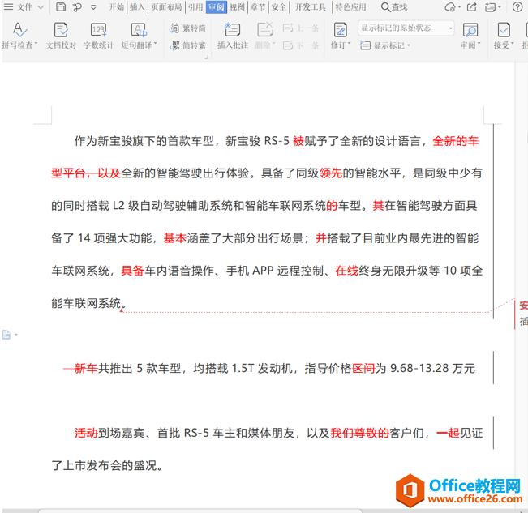
Task: Expand the 接受 dropdown arrow
Action: (x=512, y=44)
